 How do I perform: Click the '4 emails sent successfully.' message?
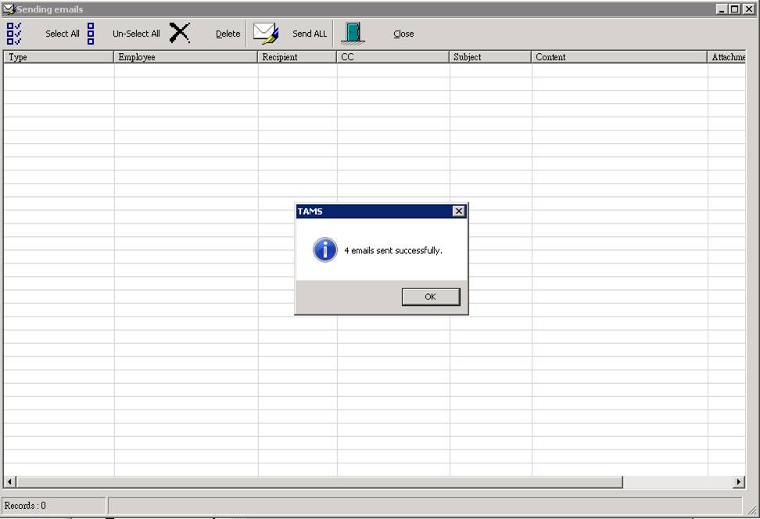tap(393, 251)
